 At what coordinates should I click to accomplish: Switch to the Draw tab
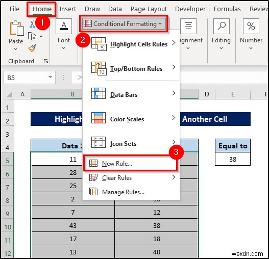(92, 9)
